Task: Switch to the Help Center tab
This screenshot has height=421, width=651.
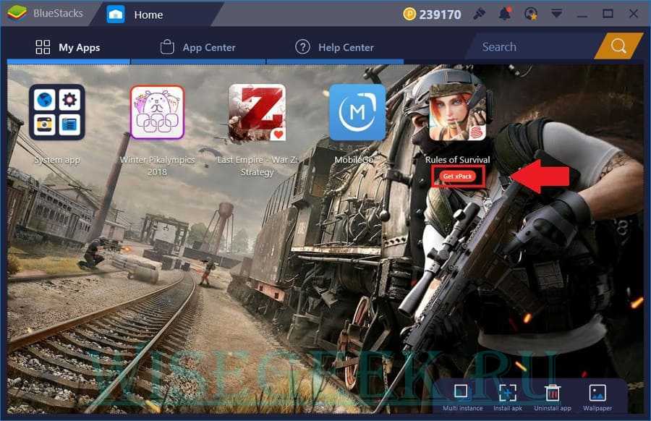Action: (x=334, y=47)
